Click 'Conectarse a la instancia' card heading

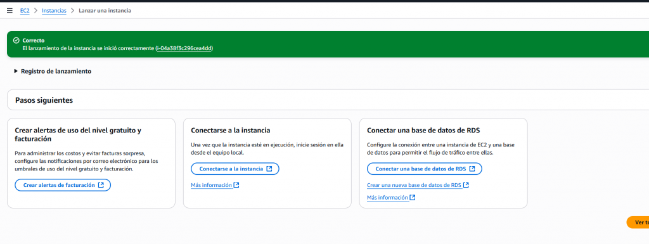pyautogui.click(x=231, y=131)
